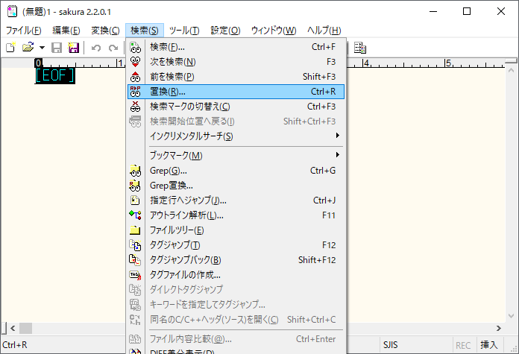Click the horizontal scrollbar thumb

(x=26, y=328)
